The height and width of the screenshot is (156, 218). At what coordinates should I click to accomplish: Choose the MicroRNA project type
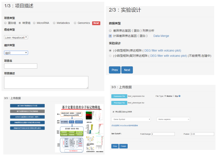(34, 23)
